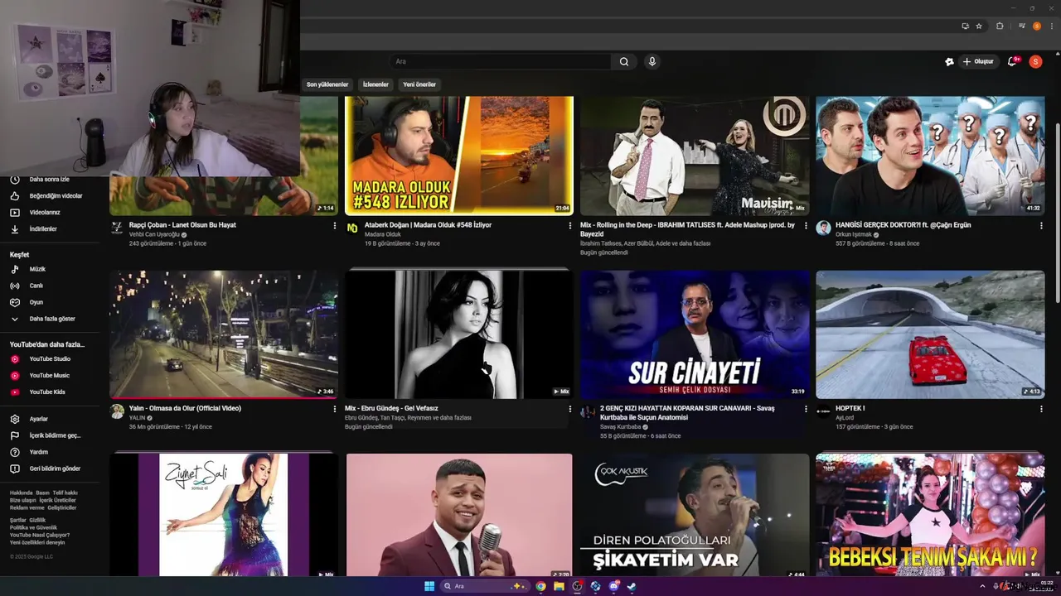The image size is (1061, 596).
Task: Open the Windows Start menu
Action: [429, 586]
